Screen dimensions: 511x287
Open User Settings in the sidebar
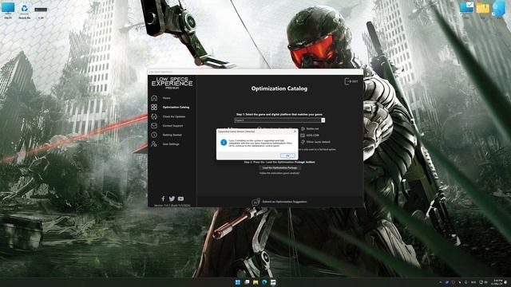pyautogui.click(x=171, y=143)
